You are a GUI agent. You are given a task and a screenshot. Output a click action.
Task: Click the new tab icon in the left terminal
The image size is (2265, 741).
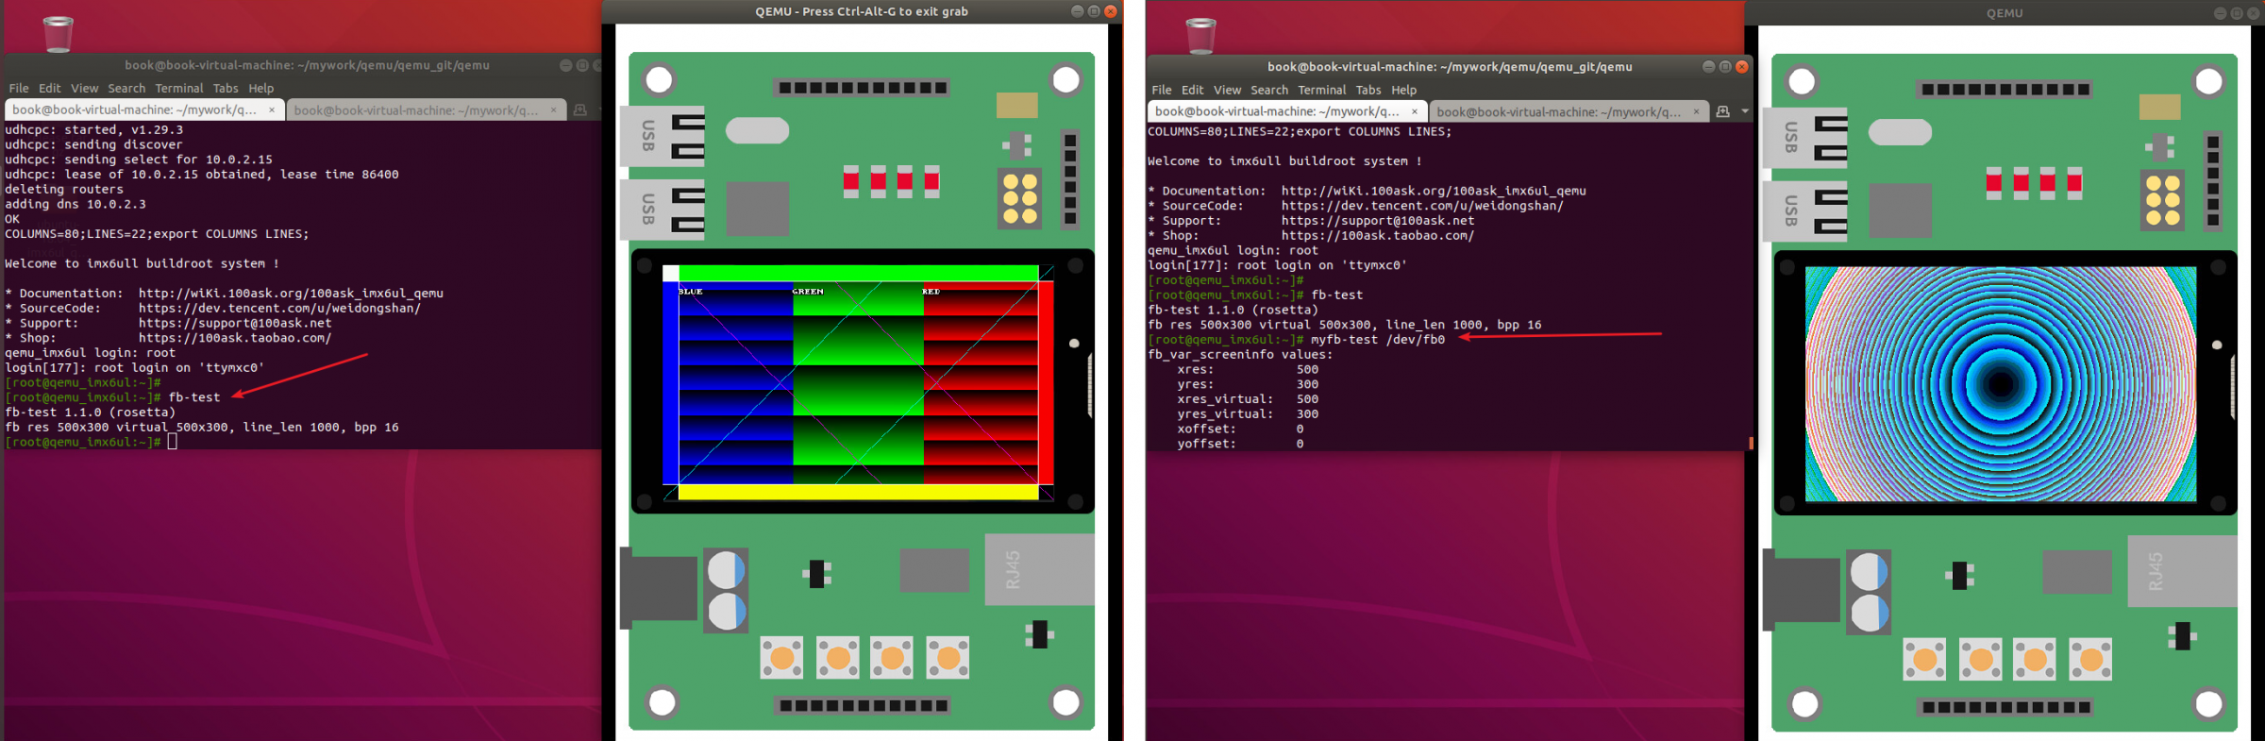tap(580, 110)
